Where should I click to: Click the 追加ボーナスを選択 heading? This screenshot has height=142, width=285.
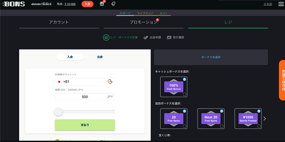(x=168, y=104)
